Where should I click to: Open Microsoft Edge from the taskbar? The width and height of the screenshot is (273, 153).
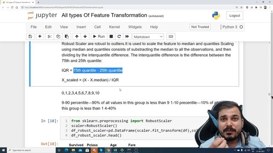67,150
